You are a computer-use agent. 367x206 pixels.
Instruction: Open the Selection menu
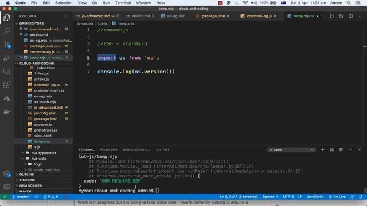pyautogui.click(x=64, y=3)
